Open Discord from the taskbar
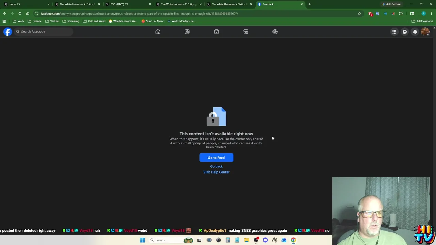Viewport: 436px width, 245px height. (x=265, y=240)
